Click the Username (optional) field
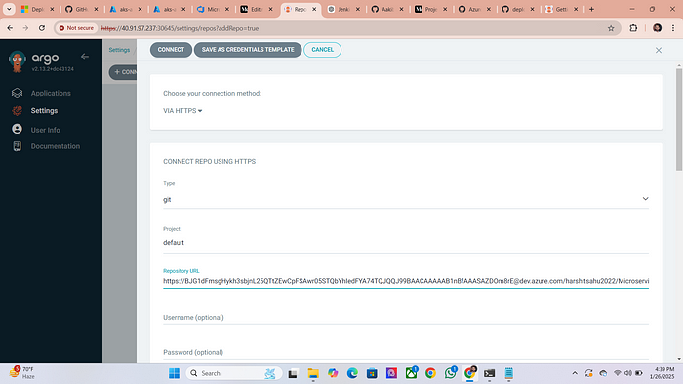 pos(406,318)
